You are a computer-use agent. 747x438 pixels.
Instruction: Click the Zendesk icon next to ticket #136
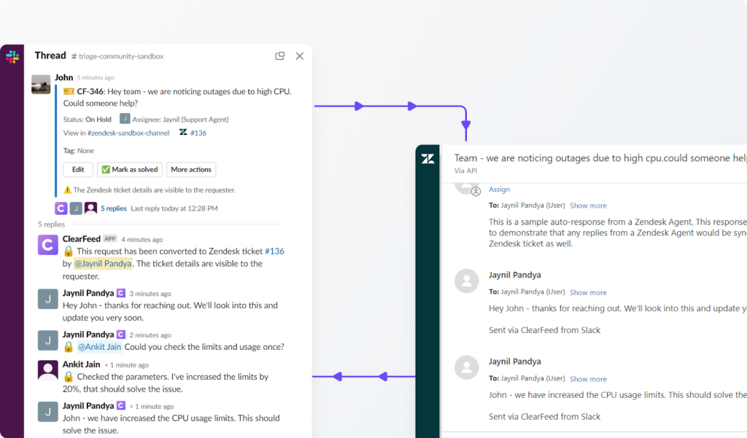(x=184, y=132)
